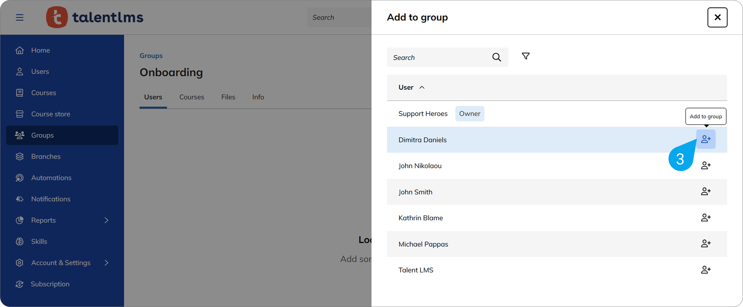Expand the Reports submenu arrow
Viewport: 743px width, 307px height.
point(107,220)
